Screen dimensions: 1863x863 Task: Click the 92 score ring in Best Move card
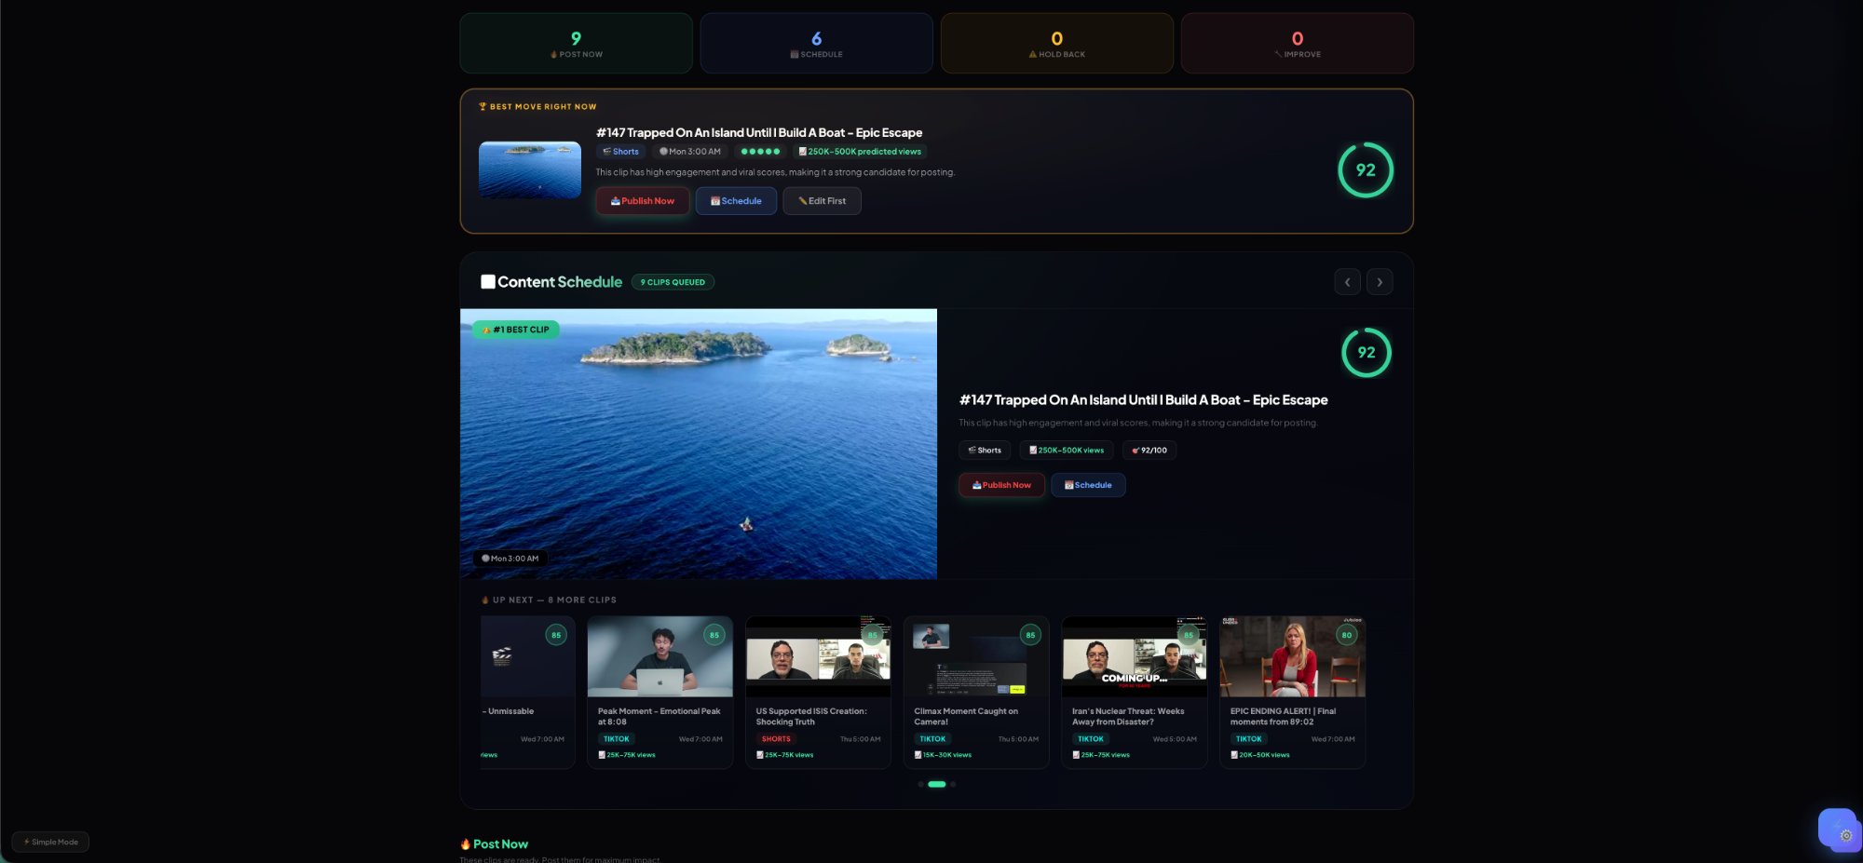pos(1365,169)
